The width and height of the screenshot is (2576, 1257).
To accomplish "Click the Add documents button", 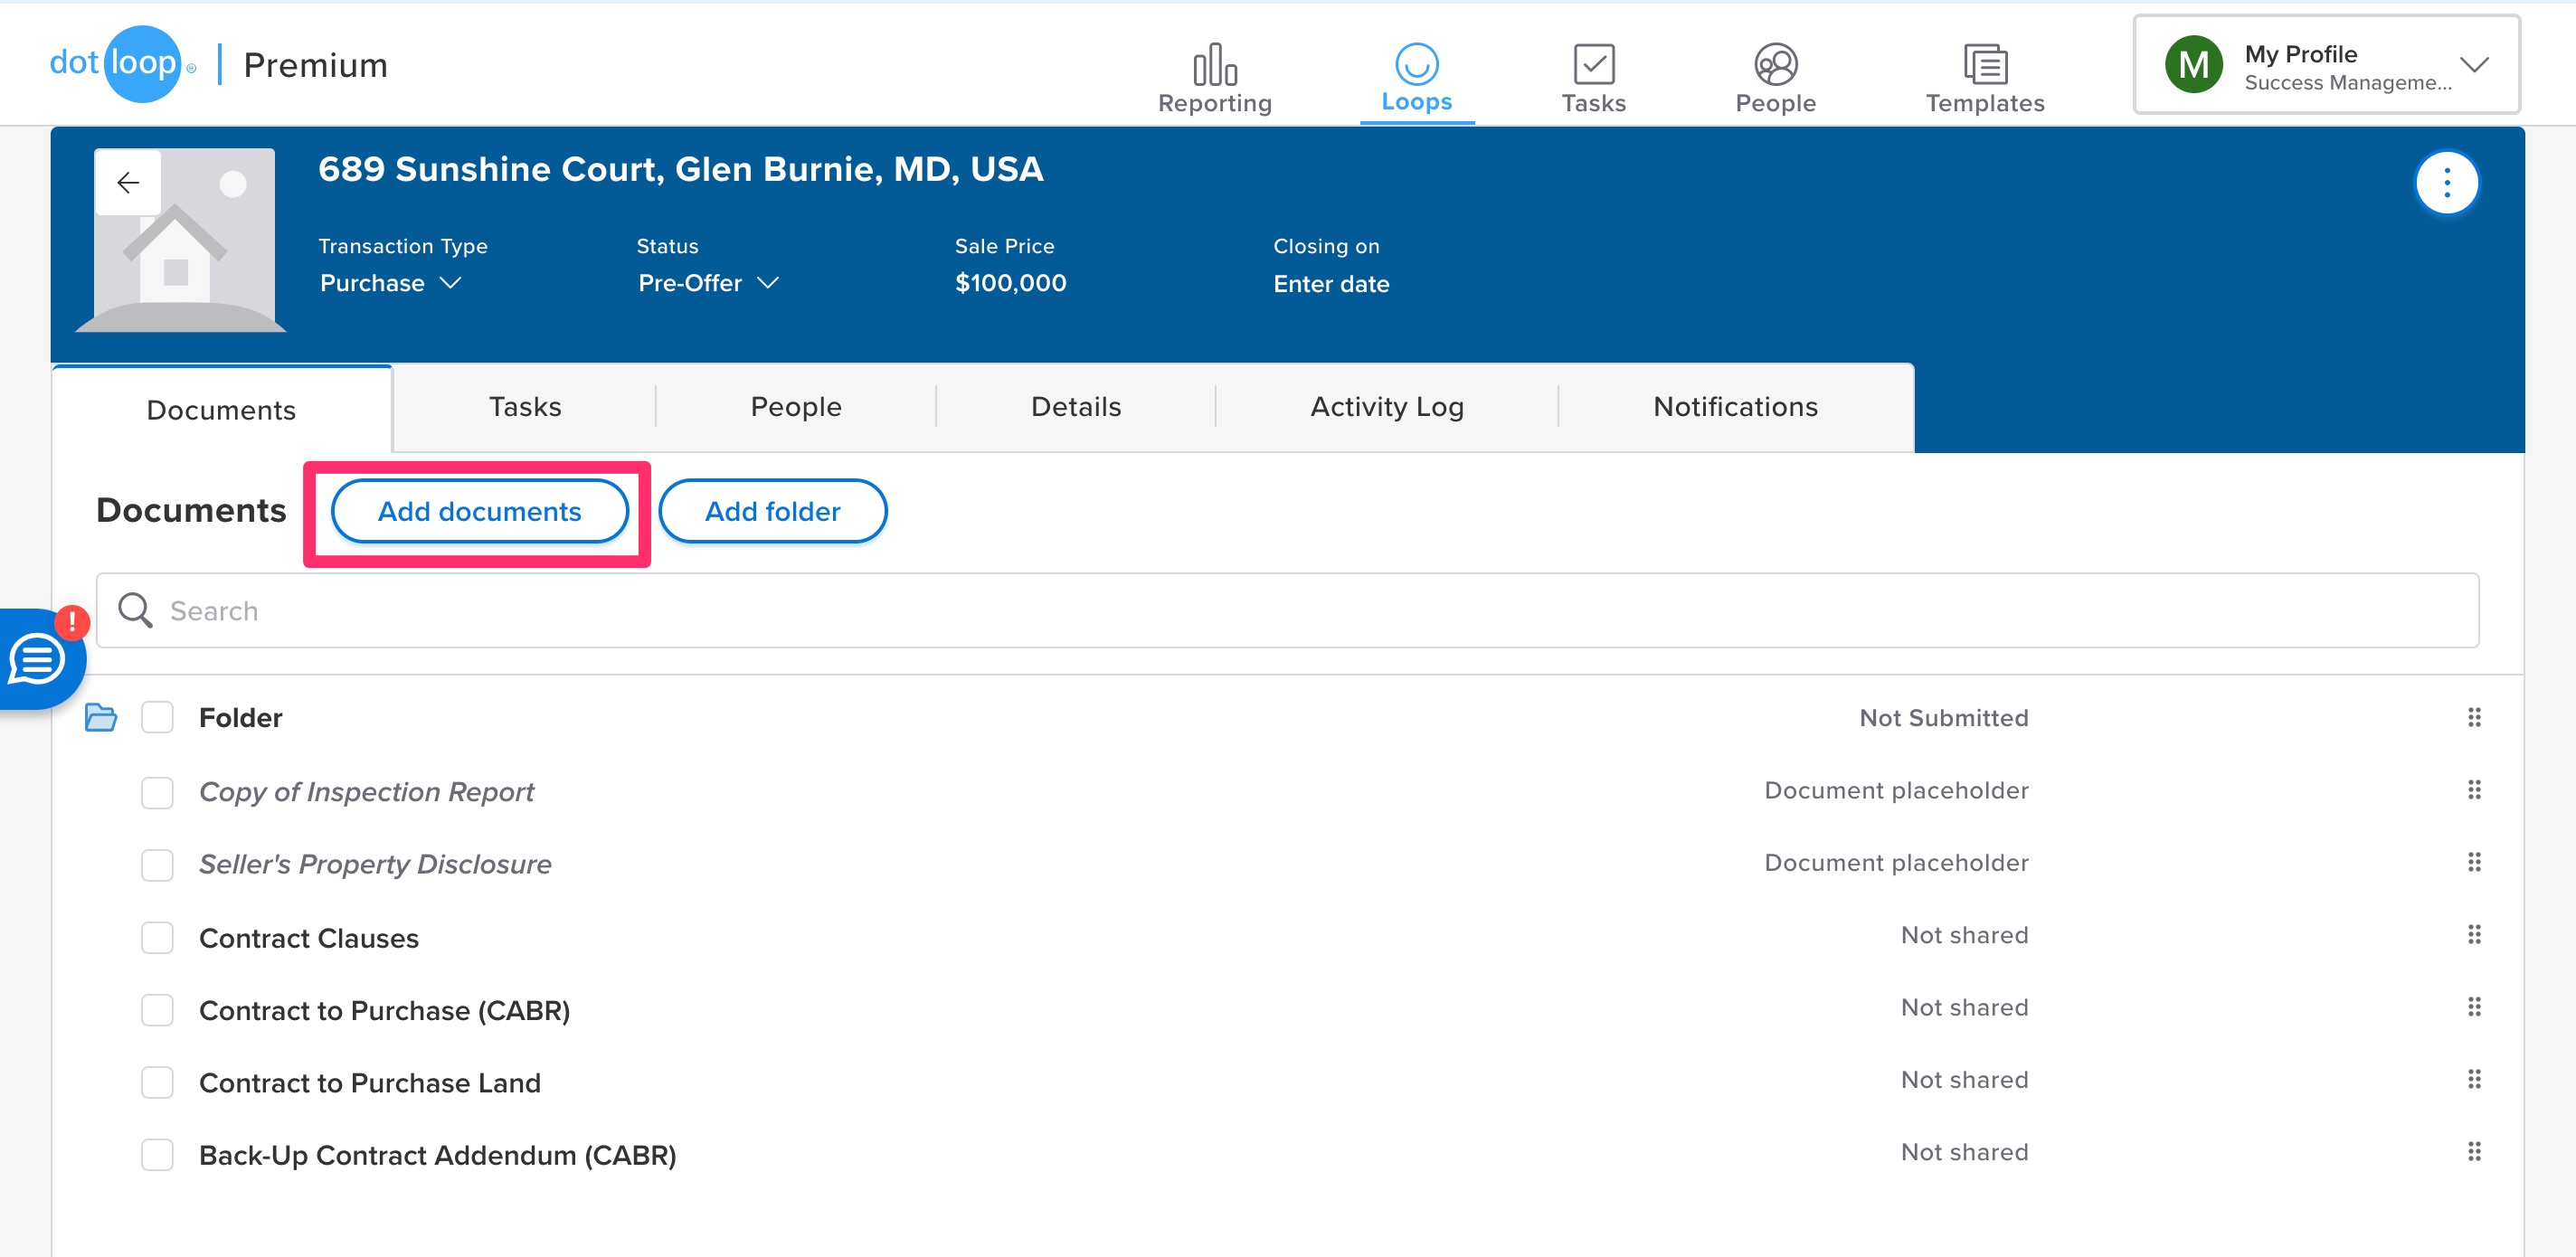I will click(479, 512).
